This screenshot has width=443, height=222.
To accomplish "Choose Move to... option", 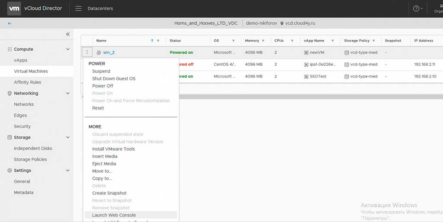I will 102,171.
